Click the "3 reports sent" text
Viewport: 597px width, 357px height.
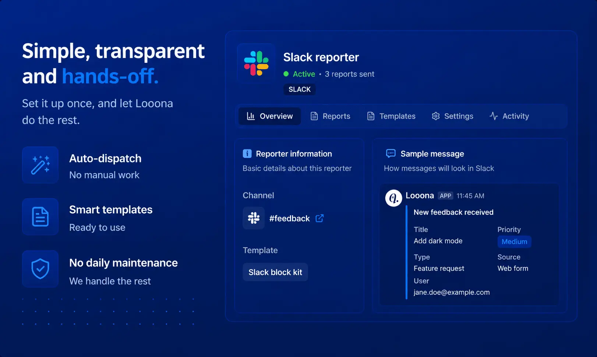pyautogui.click(x=349, y=74)
